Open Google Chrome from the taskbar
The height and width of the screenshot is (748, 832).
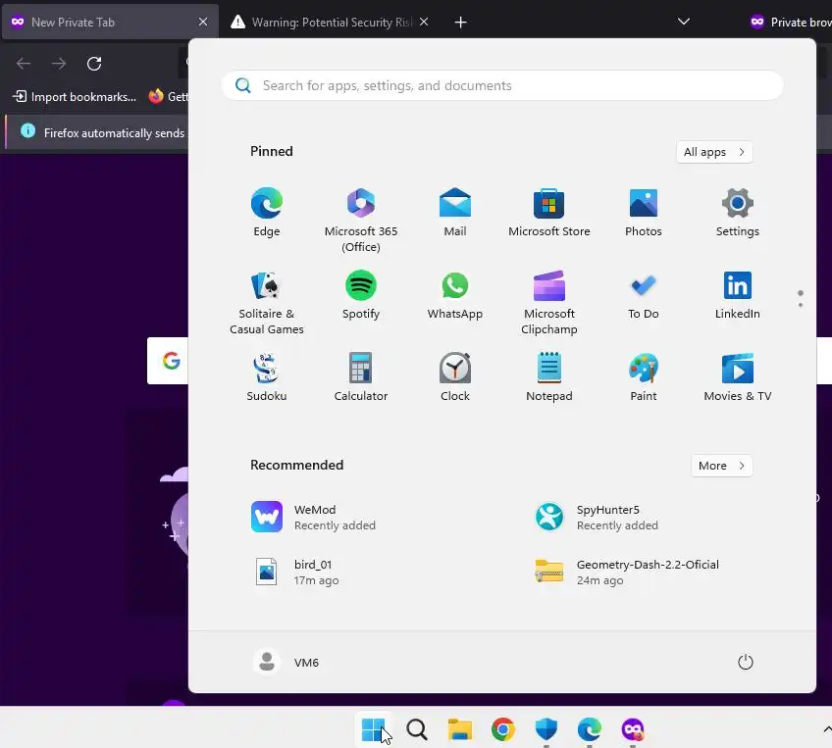point(503,729)
